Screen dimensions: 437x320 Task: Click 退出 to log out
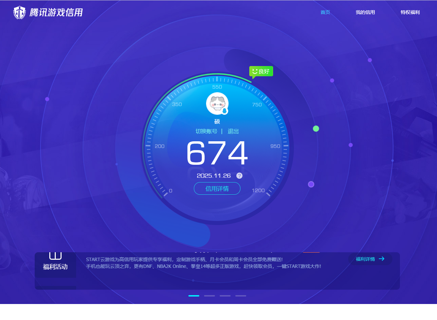[x=233, y=131]
